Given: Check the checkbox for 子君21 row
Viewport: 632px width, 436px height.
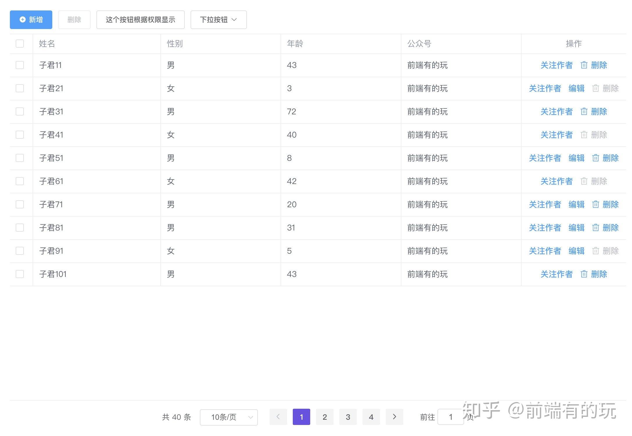Looking at the screenshot, I should click(x=20, y=88).
